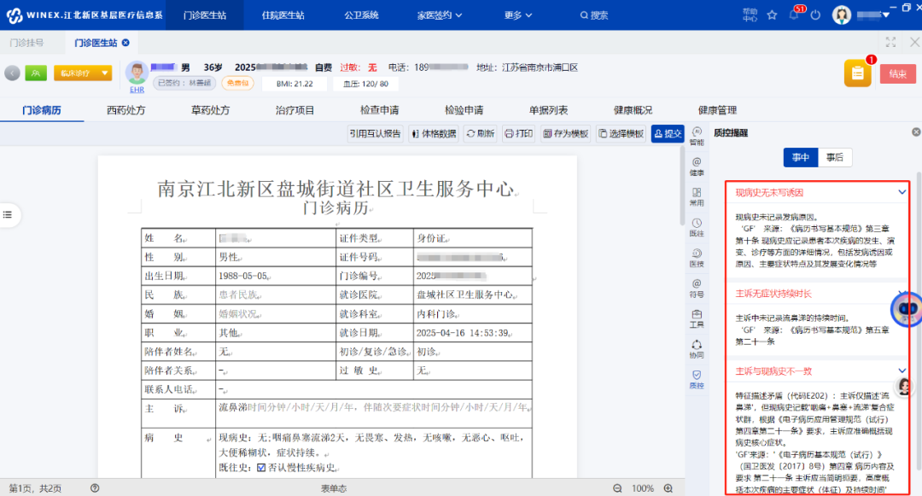Open notifications bell with 51 badge
This screenshot has height=496, width=922.
point(795,15)
